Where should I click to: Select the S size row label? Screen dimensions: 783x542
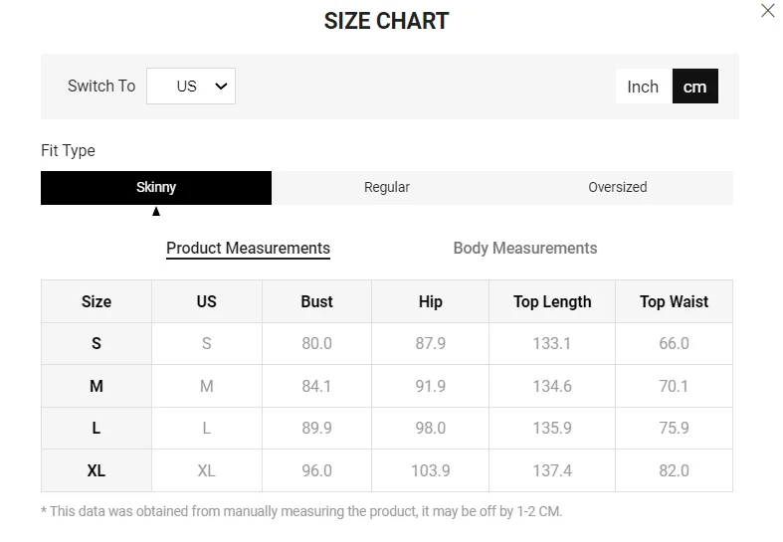pyautogui.click(x=97, y=343)
